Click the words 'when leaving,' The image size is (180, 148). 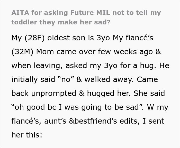(x=37, y=66)
